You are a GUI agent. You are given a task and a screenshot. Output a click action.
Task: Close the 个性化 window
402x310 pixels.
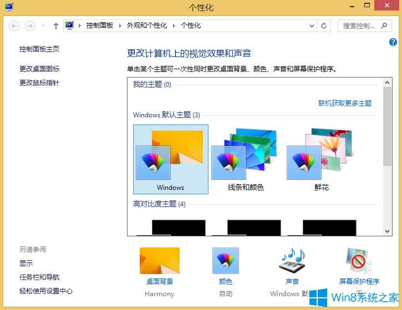(x=387, y=5)
